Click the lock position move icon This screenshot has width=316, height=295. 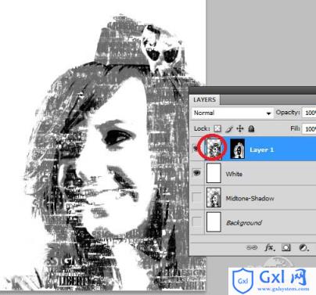240,128
